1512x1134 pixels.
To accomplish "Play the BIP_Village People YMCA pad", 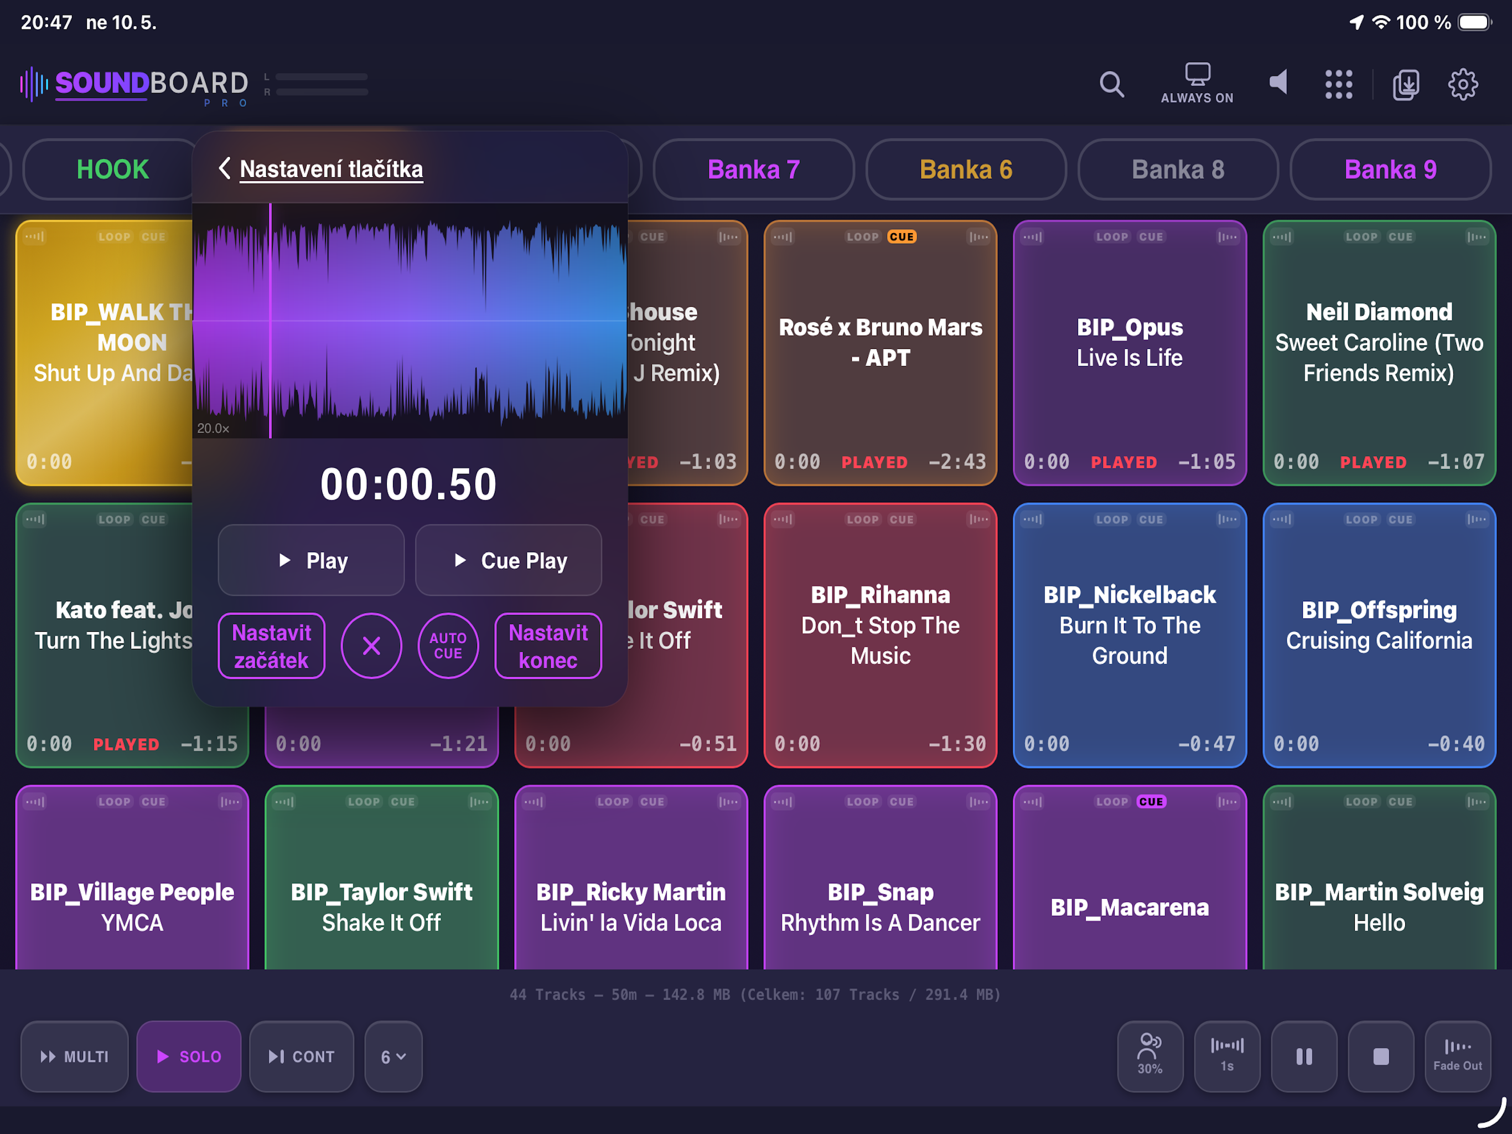I will click(x=132, y=878).
